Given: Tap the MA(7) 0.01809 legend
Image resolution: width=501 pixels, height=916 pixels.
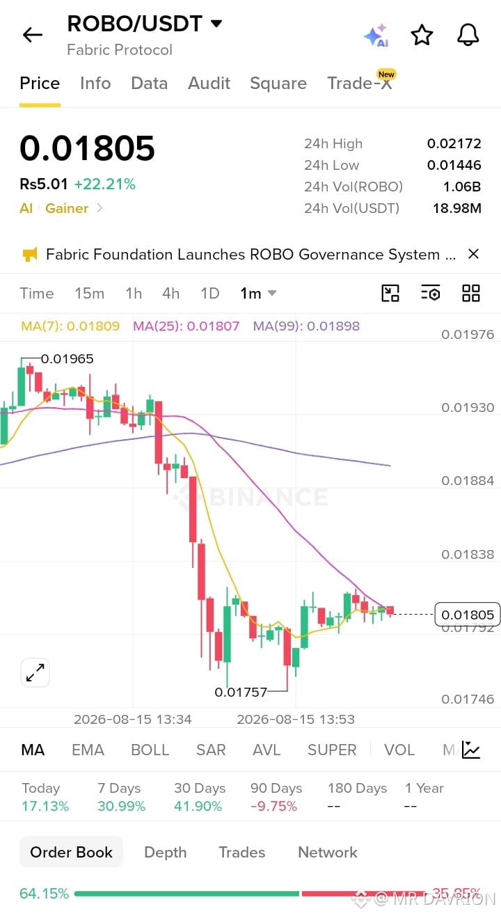Looking at the screenshot, I should pos(70,326).
